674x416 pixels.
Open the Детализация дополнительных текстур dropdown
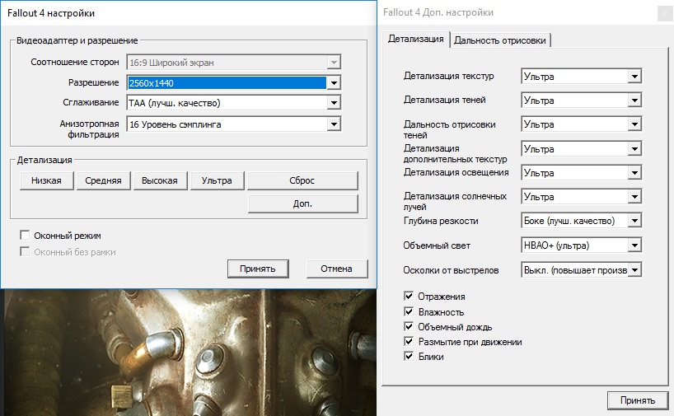581,149
